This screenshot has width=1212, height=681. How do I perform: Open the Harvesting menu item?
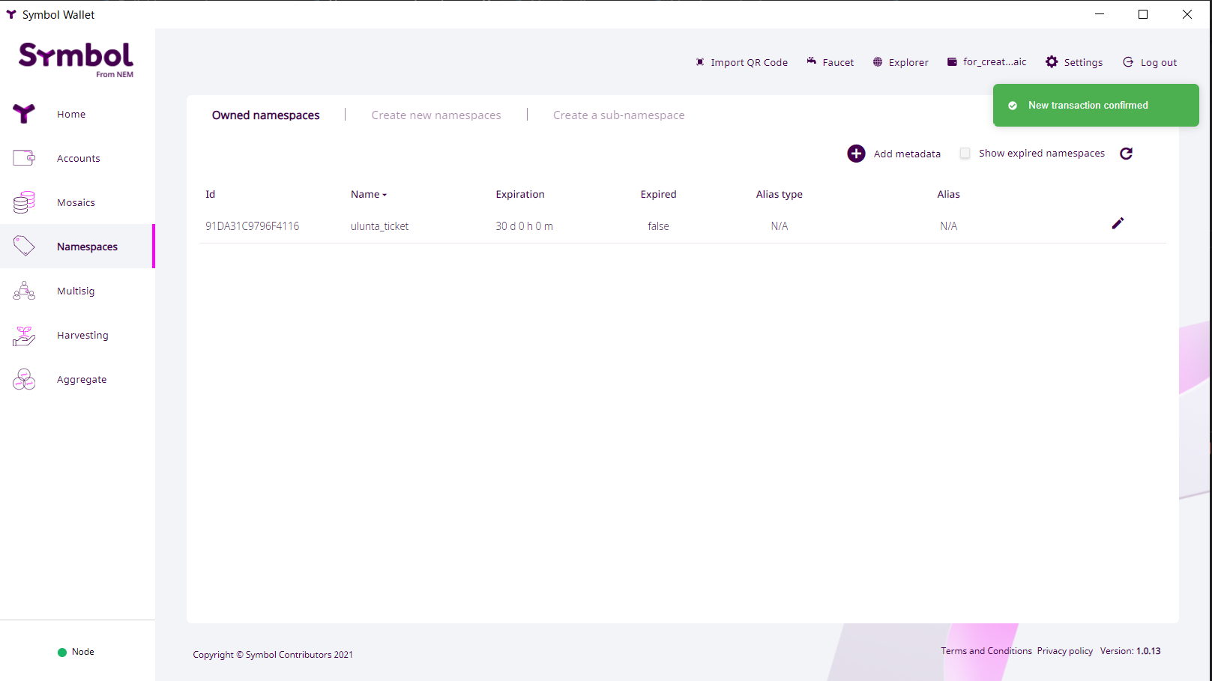point(82,335)
